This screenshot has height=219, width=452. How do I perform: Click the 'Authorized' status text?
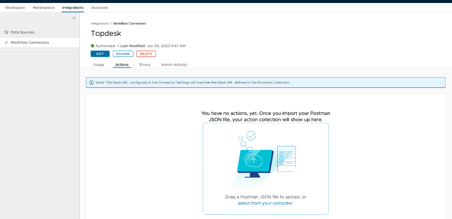105,46
